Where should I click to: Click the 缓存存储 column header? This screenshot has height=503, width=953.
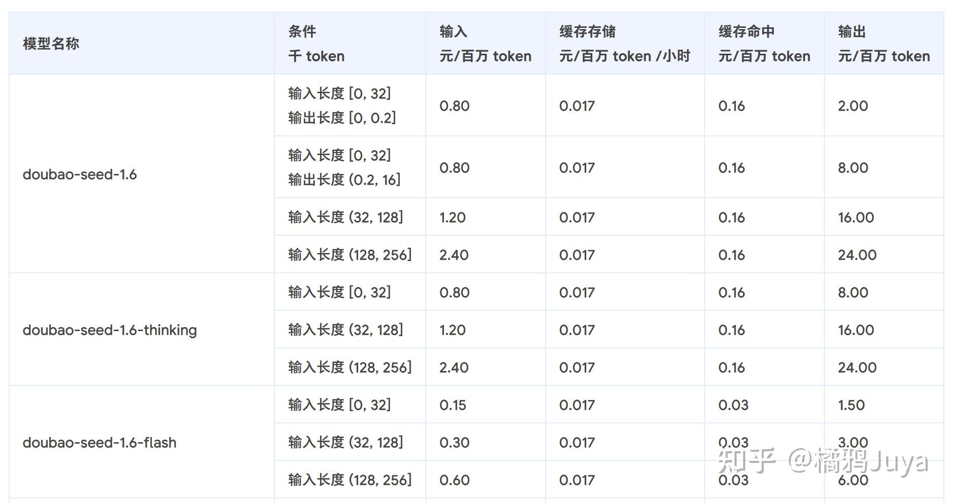(624, 44)
